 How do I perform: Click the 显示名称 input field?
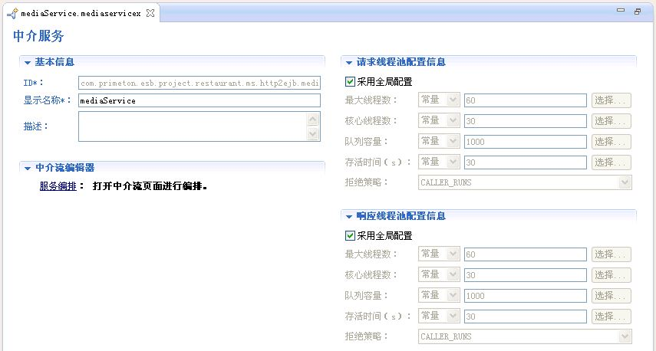(x=199, y=100)
